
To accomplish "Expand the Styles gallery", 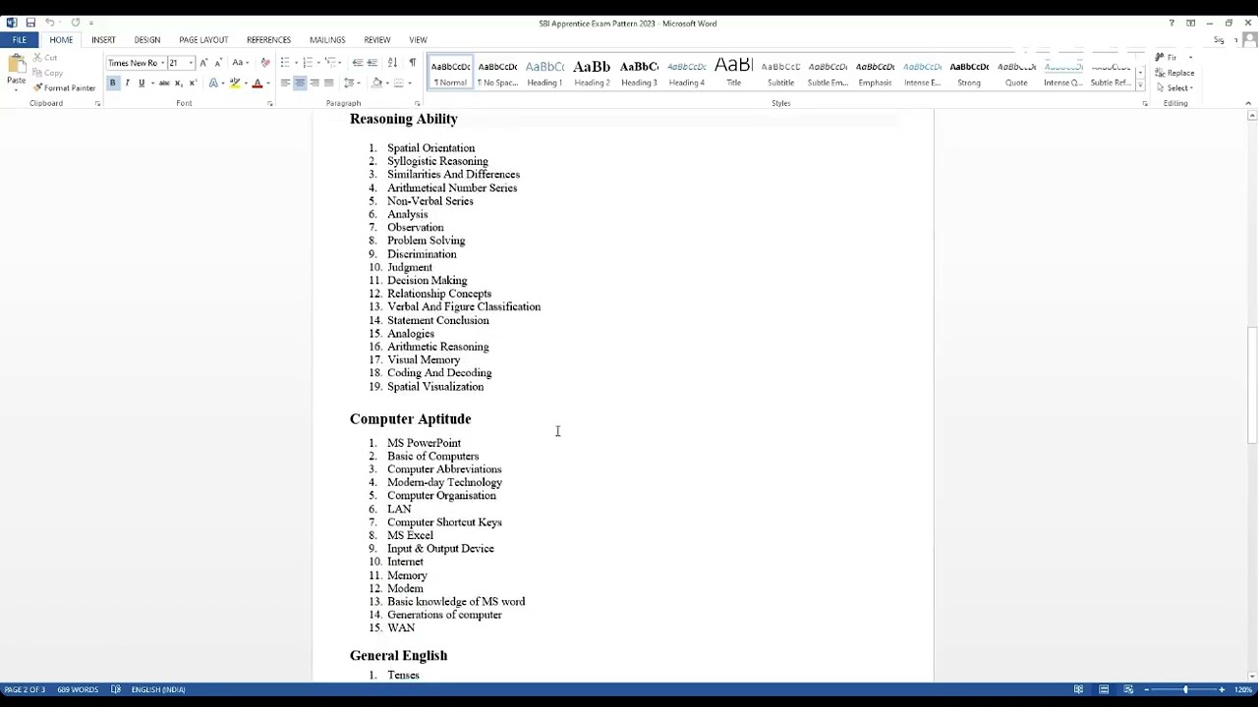I will coord(1140,85).
